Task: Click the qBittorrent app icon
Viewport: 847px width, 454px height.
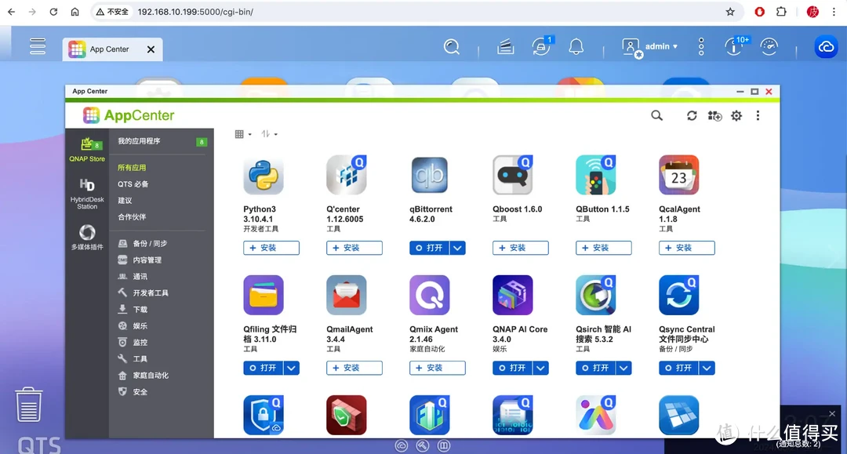Action: [x=430, y=175]
